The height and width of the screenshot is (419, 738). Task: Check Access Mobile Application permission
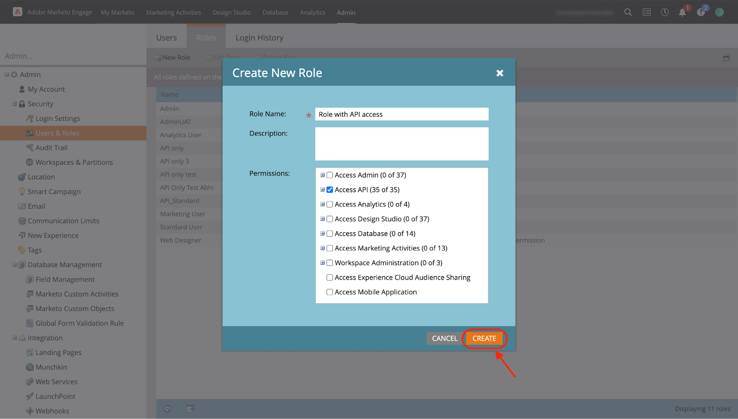(x=330, y=292)
